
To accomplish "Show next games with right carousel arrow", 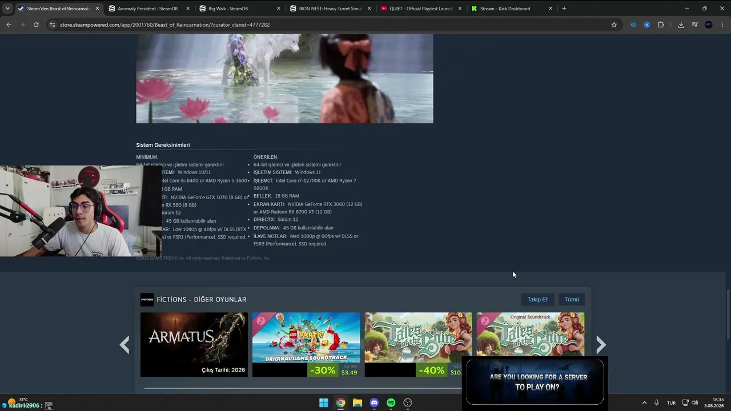I will click(601, 345).
